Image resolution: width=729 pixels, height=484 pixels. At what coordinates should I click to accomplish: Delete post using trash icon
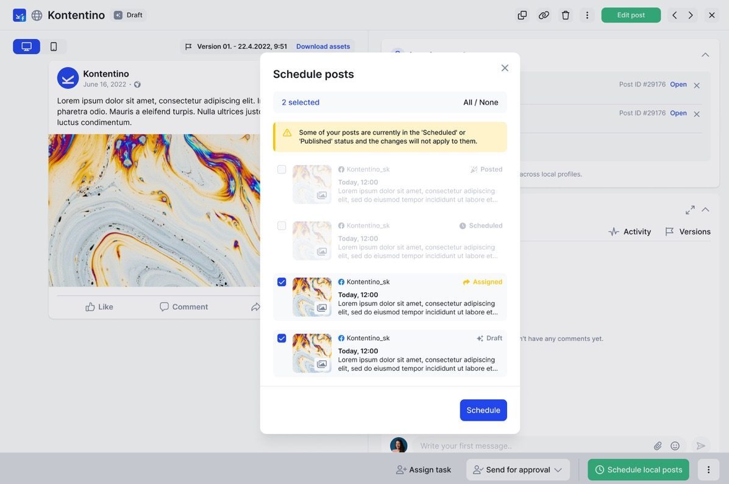point(566,15)
